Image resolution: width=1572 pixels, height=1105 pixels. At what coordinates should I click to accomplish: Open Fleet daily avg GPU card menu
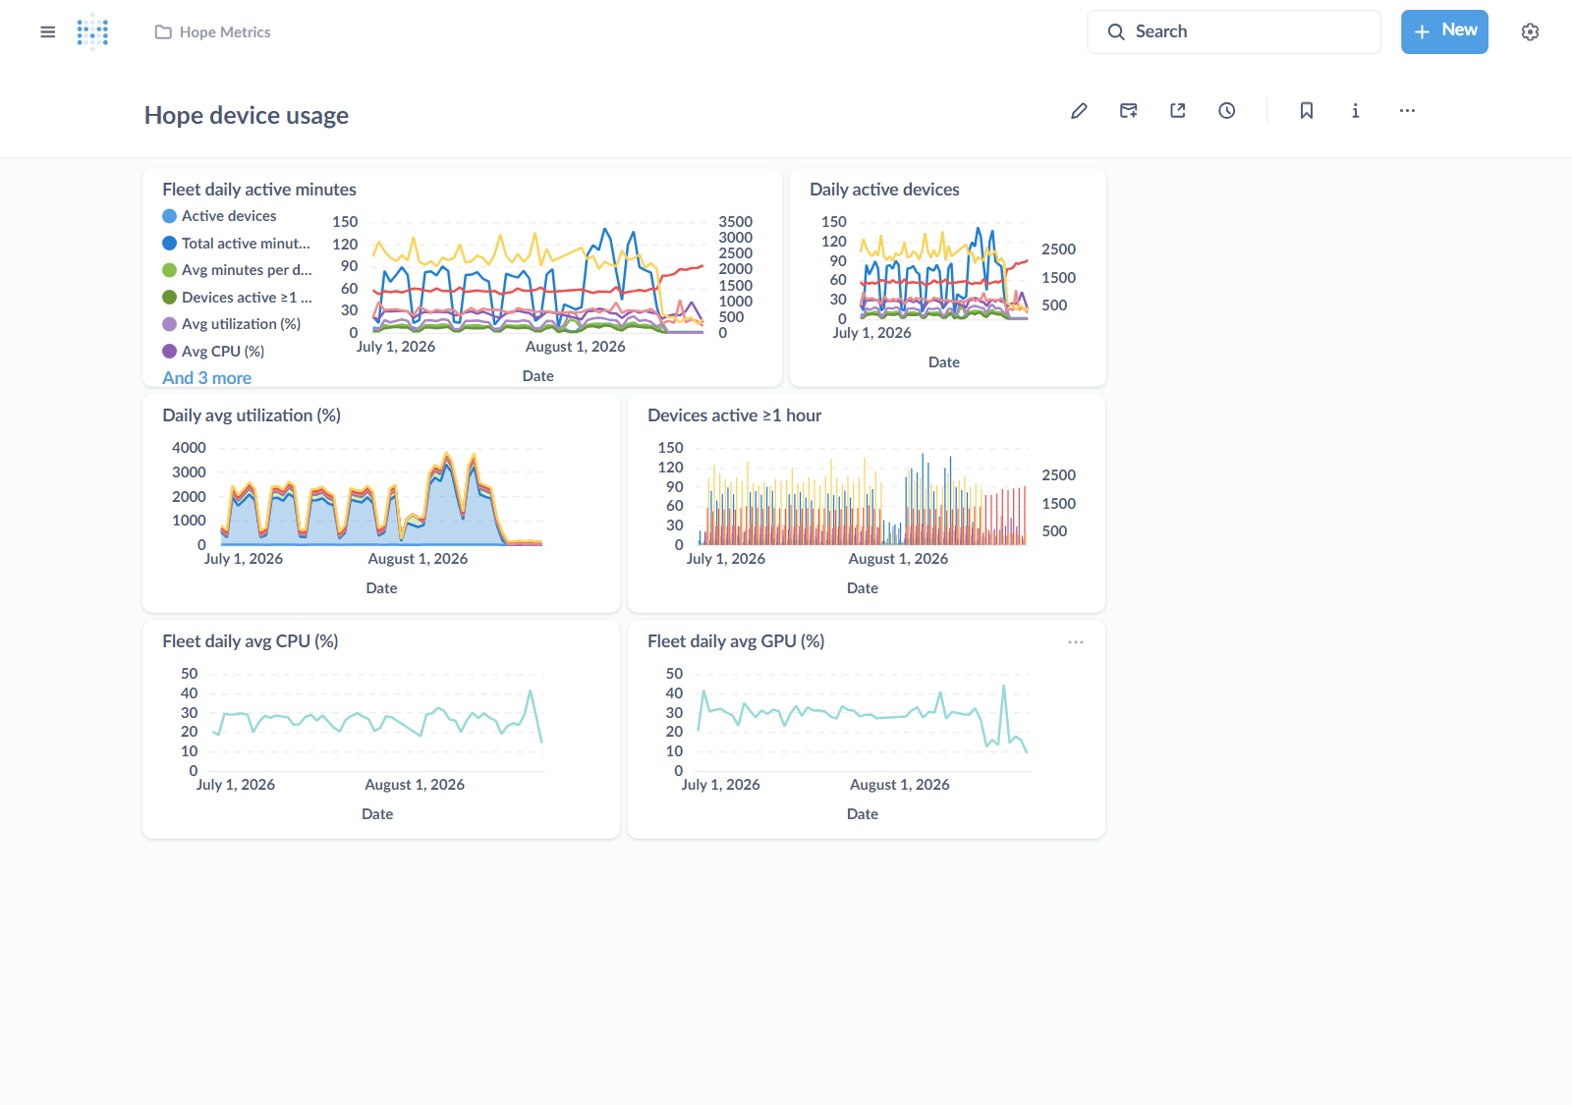1076,642
